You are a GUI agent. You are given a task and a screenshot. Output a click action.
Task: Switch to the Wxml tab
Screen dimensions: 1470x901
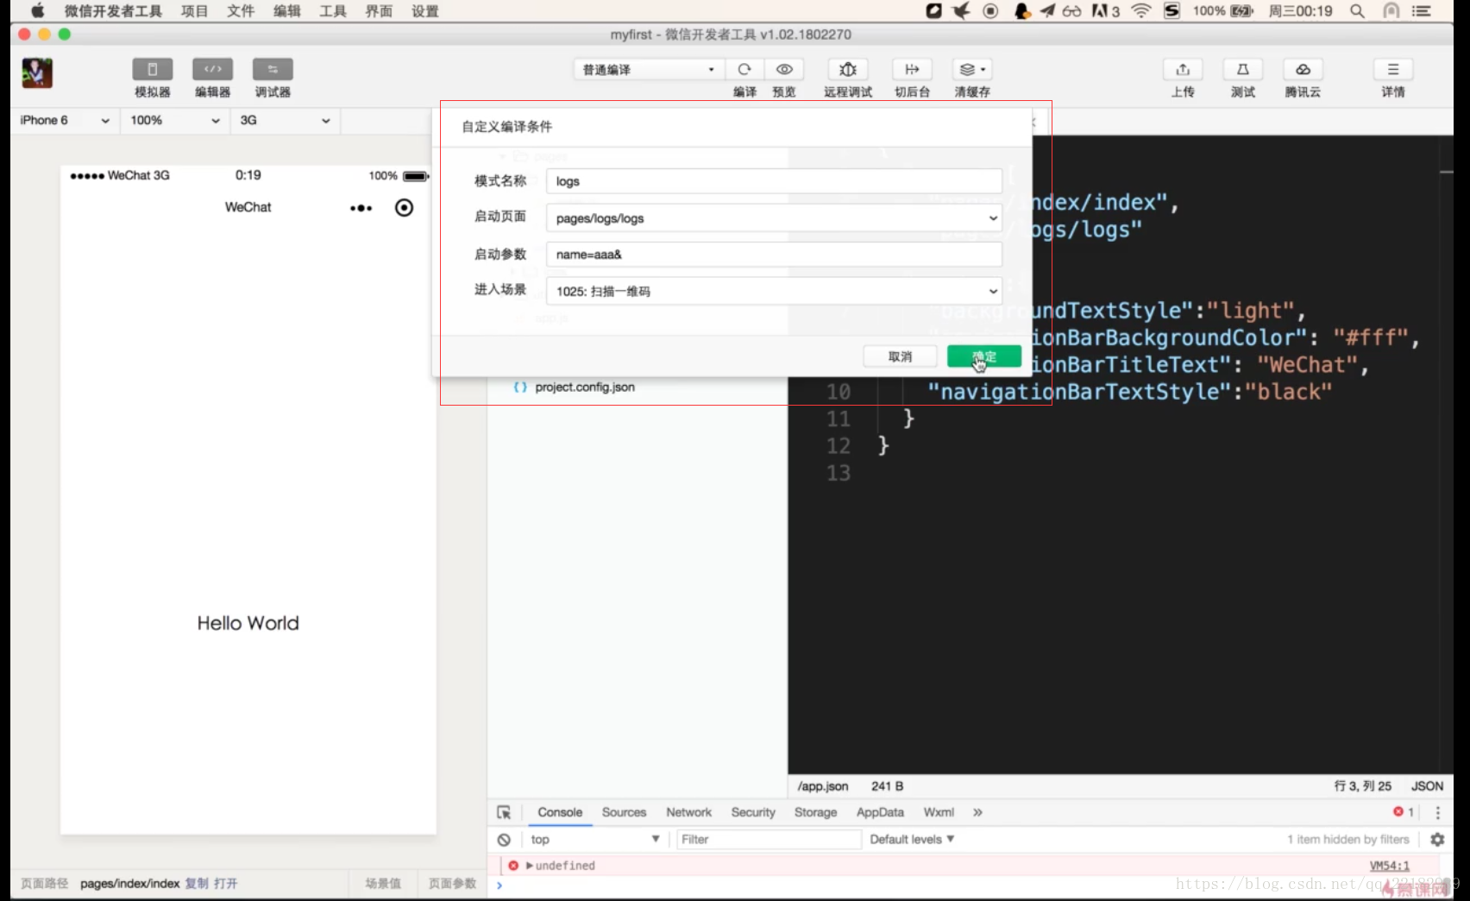tap(939, 812)
